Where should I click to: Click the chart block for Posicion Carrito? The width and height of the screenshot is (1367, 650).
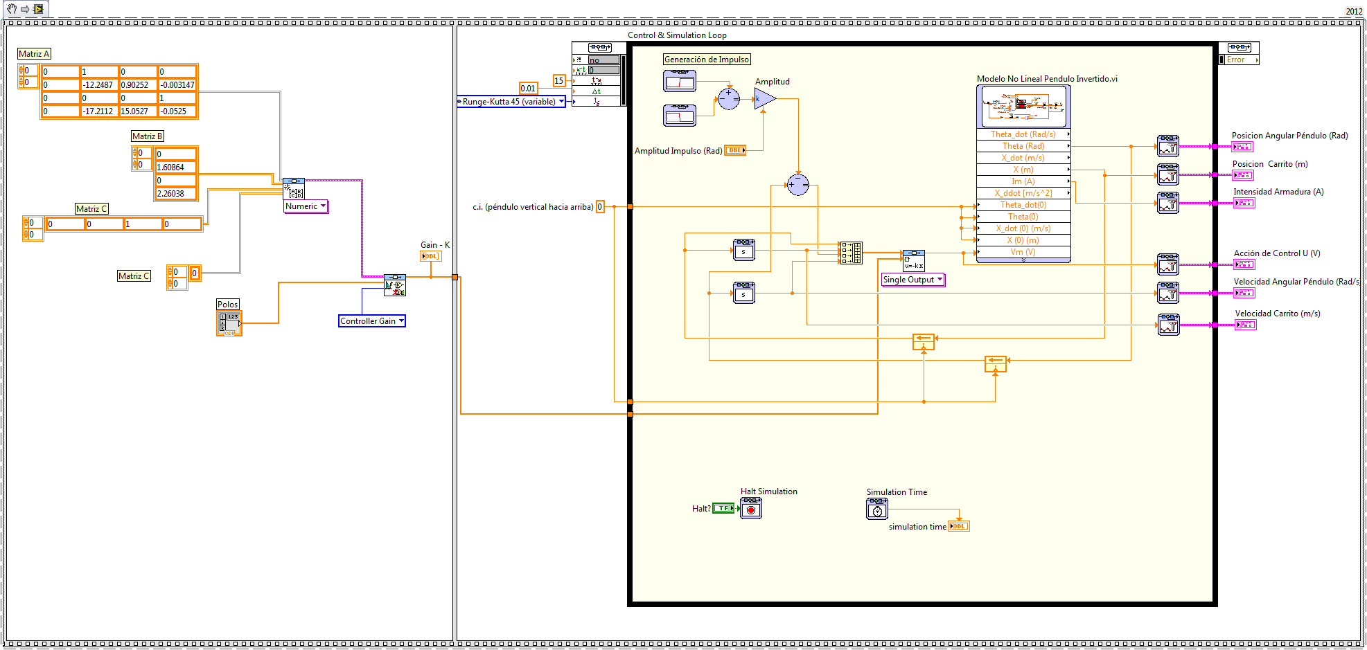tap(1168, 174)
